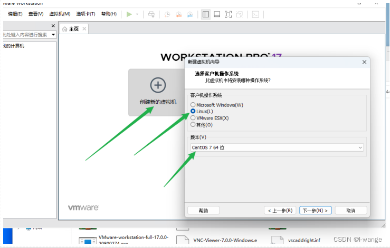
Task: Click Send Ctrl+Alt+Del toolbar icon
Action: [x=151, y=14]
